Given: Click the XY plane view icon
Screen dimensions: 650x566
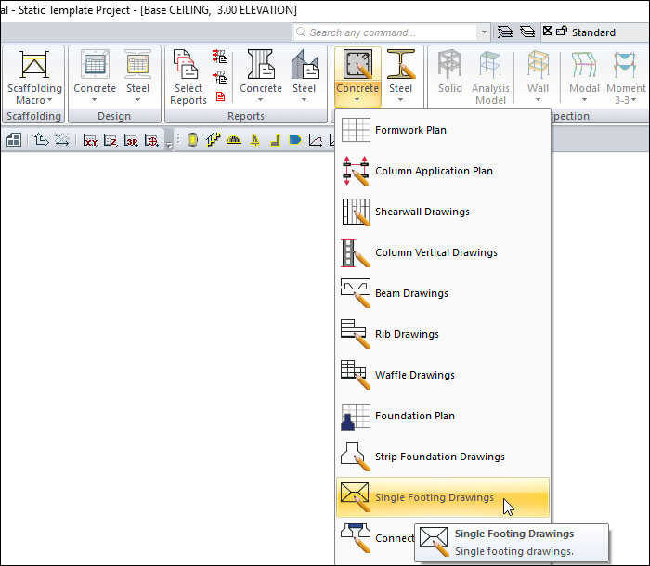Looking at the screenshot, I should point(89,140).
